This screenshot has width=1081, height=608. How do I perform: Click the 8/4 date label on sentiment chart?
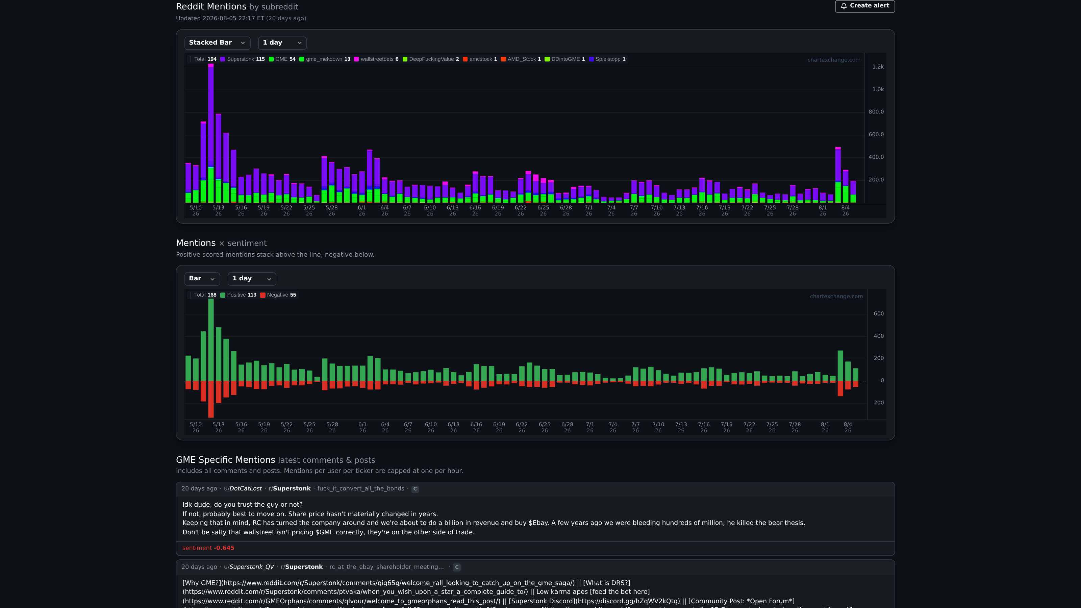click(848, 428)
